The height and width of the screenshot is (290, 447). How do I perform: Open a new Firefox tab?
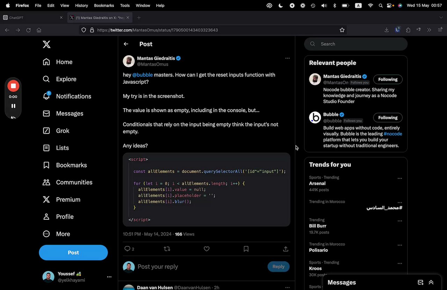(x=139, y=17)
